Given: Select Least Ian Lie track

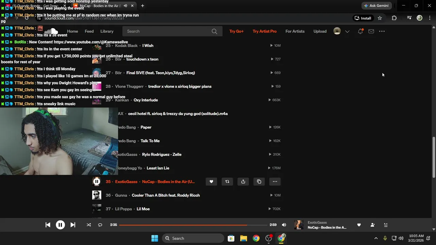Looking at the screenshot, I should pyautogui.click(x=158, y=168).
